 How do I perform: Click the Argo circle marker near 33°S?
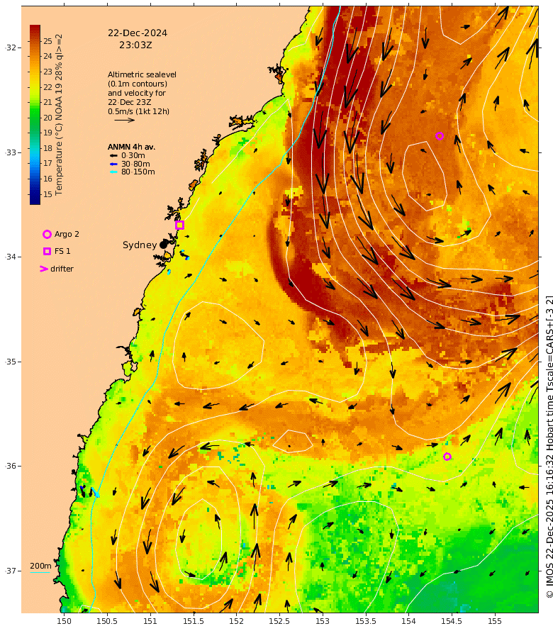(440, 136)
